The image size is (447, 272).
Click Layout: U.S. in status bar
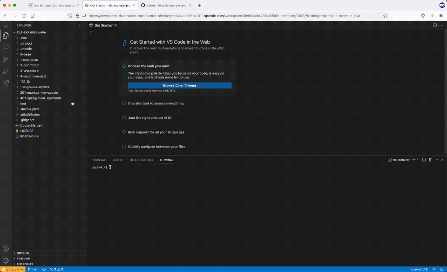[x=420, y=269]
